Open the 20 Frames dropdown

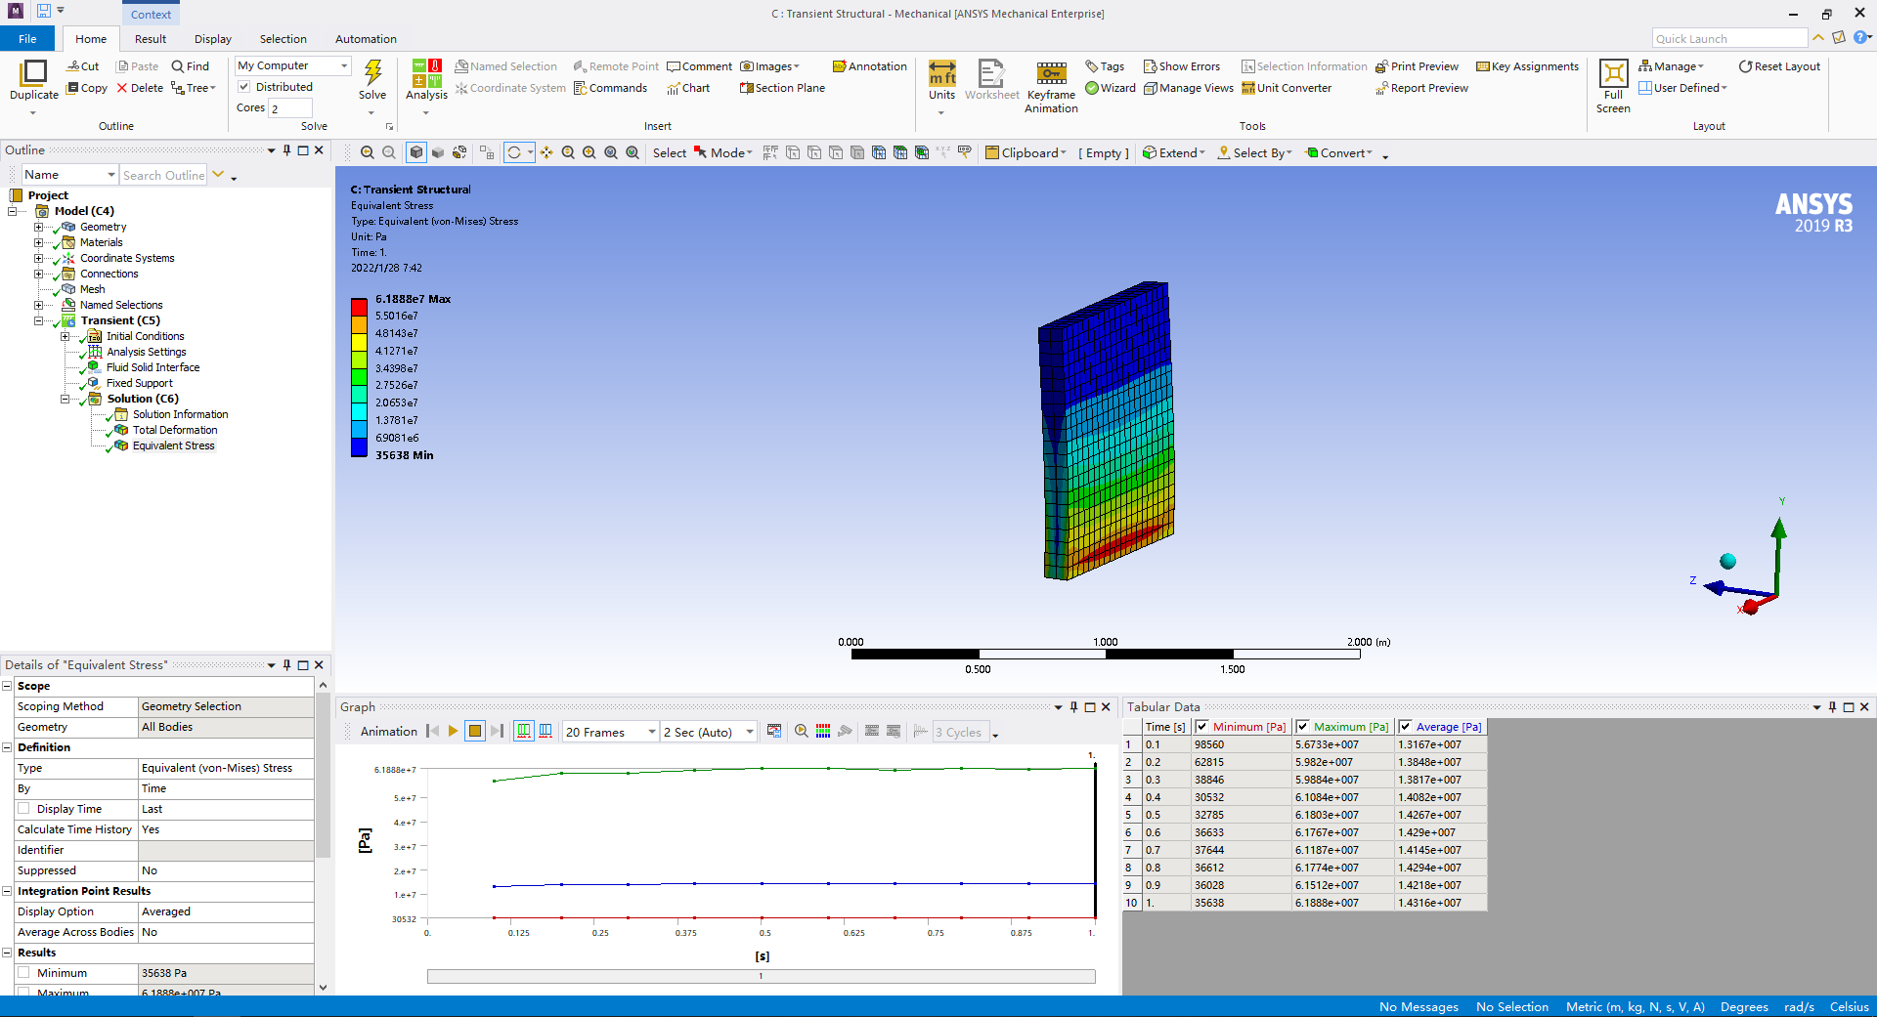[610, 732]
